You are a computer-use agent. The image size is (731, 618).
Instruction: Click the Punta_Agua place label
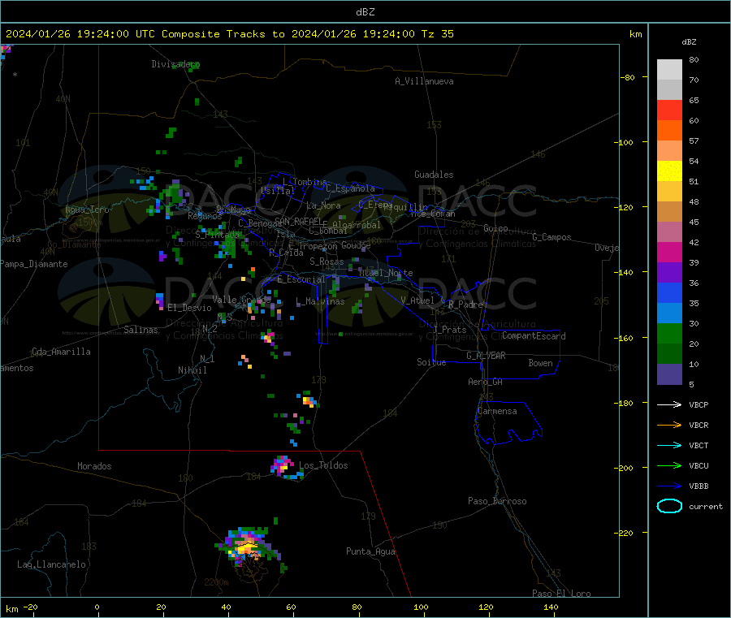pos(370,551)
